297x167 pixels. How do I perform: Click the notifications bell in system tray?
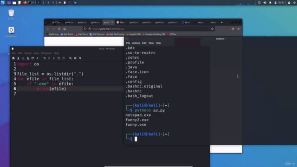tap(270, 3)
